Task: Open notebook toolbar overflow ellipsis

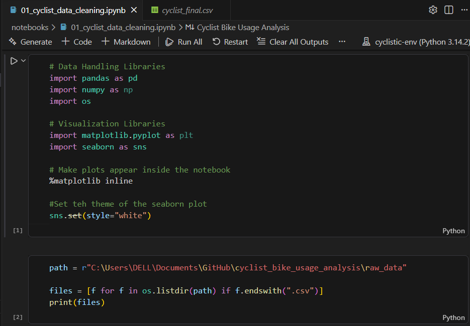Action: 342,42
